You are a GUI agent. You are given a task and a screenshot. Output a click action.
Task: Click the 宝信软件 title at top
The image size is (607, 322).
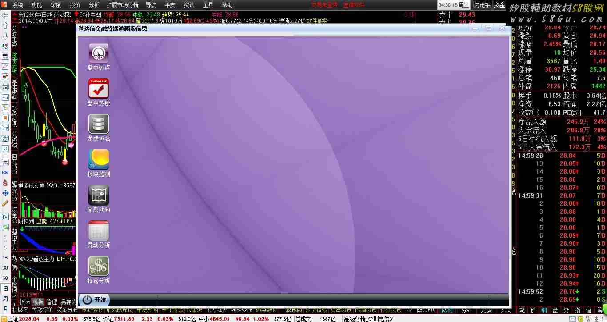(354, 5)
